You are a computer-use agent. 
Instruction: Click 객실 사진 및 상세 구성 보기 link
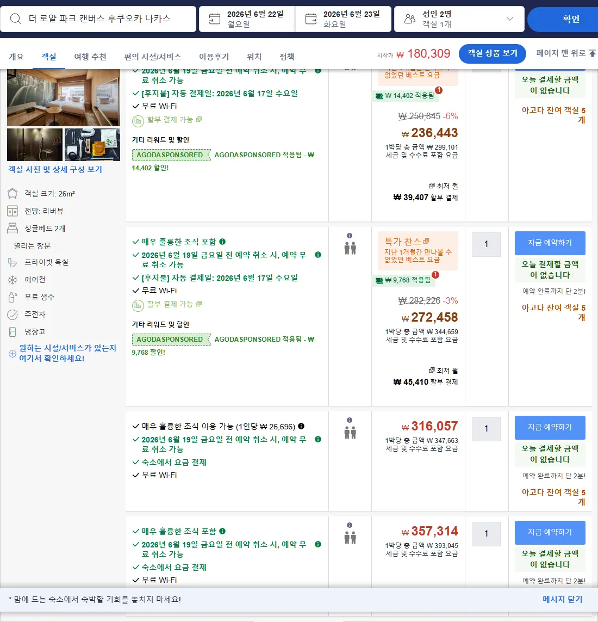pos(55,169)
